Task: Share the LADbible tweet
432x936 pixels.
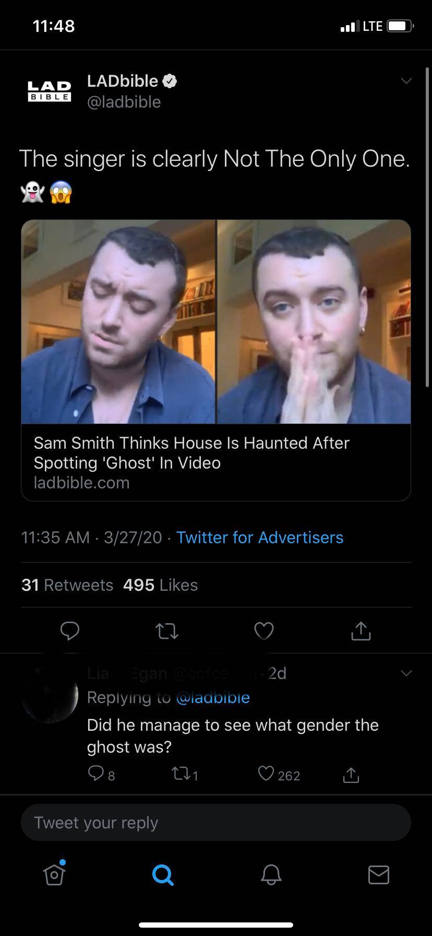Action: point(361,631)
